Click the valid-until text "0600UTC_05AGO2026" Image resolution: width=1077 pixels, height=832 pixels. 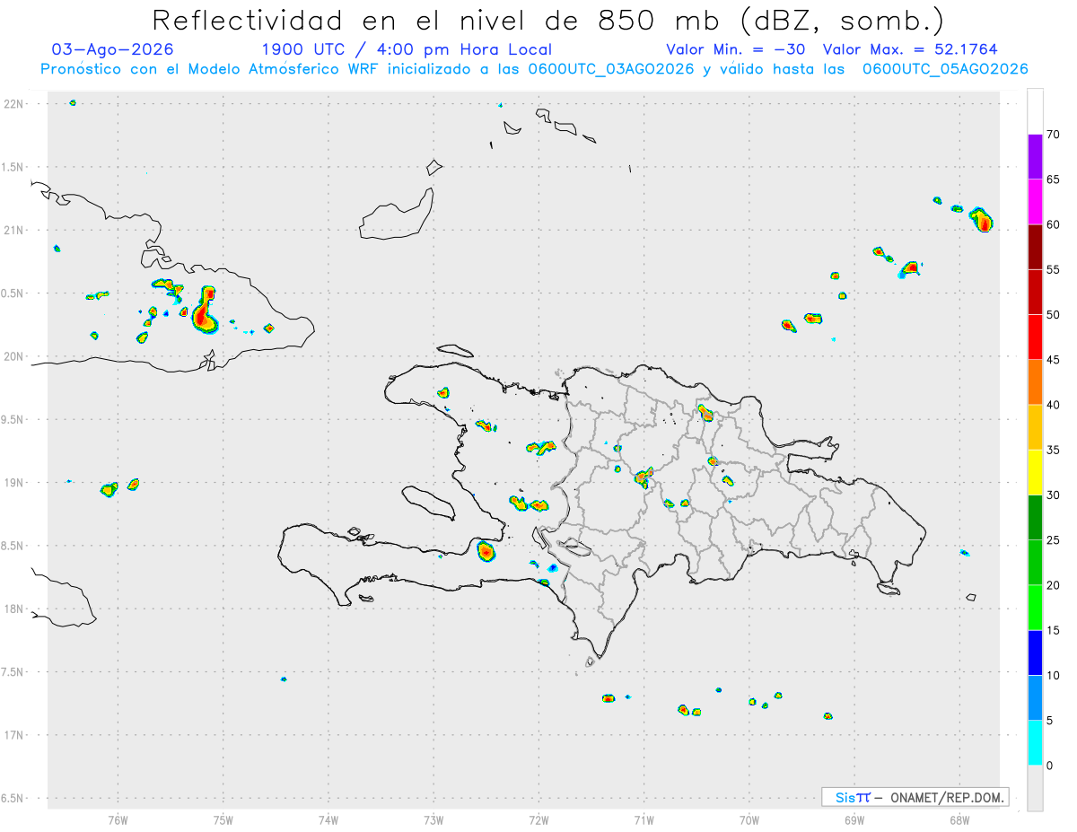pyautogui.click(x=945, y=69)
